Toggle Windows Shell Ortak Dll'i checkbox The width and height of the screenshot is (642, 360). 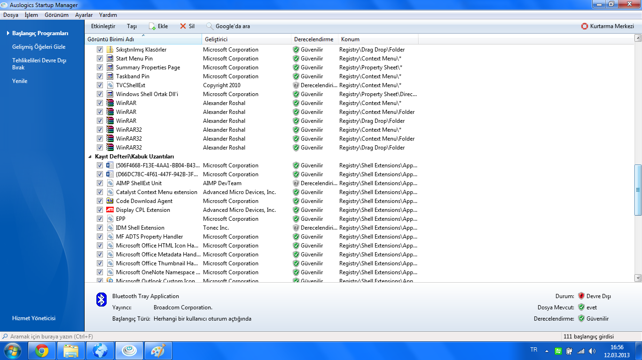click(100, 94)
